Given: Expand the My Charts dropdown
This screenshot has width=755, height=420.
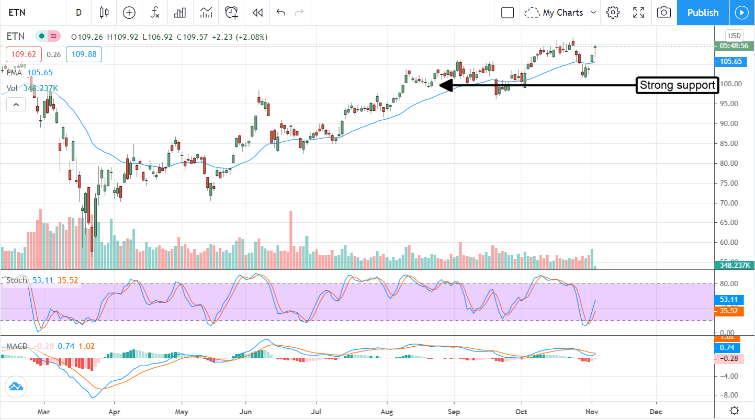Looking at the screenshot, I should tap(561, 13).
